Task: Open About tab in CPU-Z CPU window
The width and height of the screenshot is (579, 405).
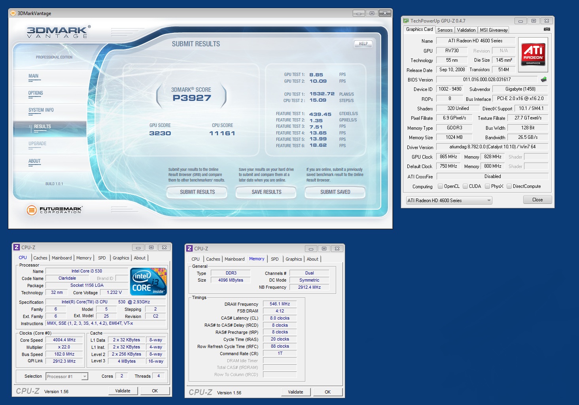Action: (140, 258)
